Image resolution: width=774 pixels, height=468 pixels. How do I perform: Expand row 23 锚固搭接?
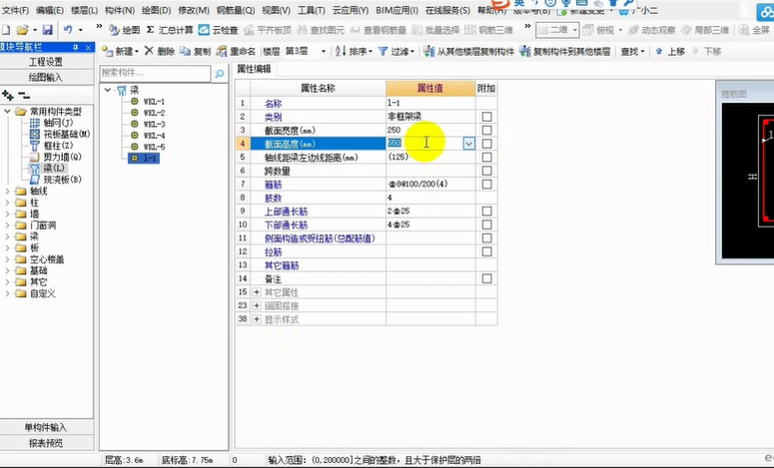(257, 305)
